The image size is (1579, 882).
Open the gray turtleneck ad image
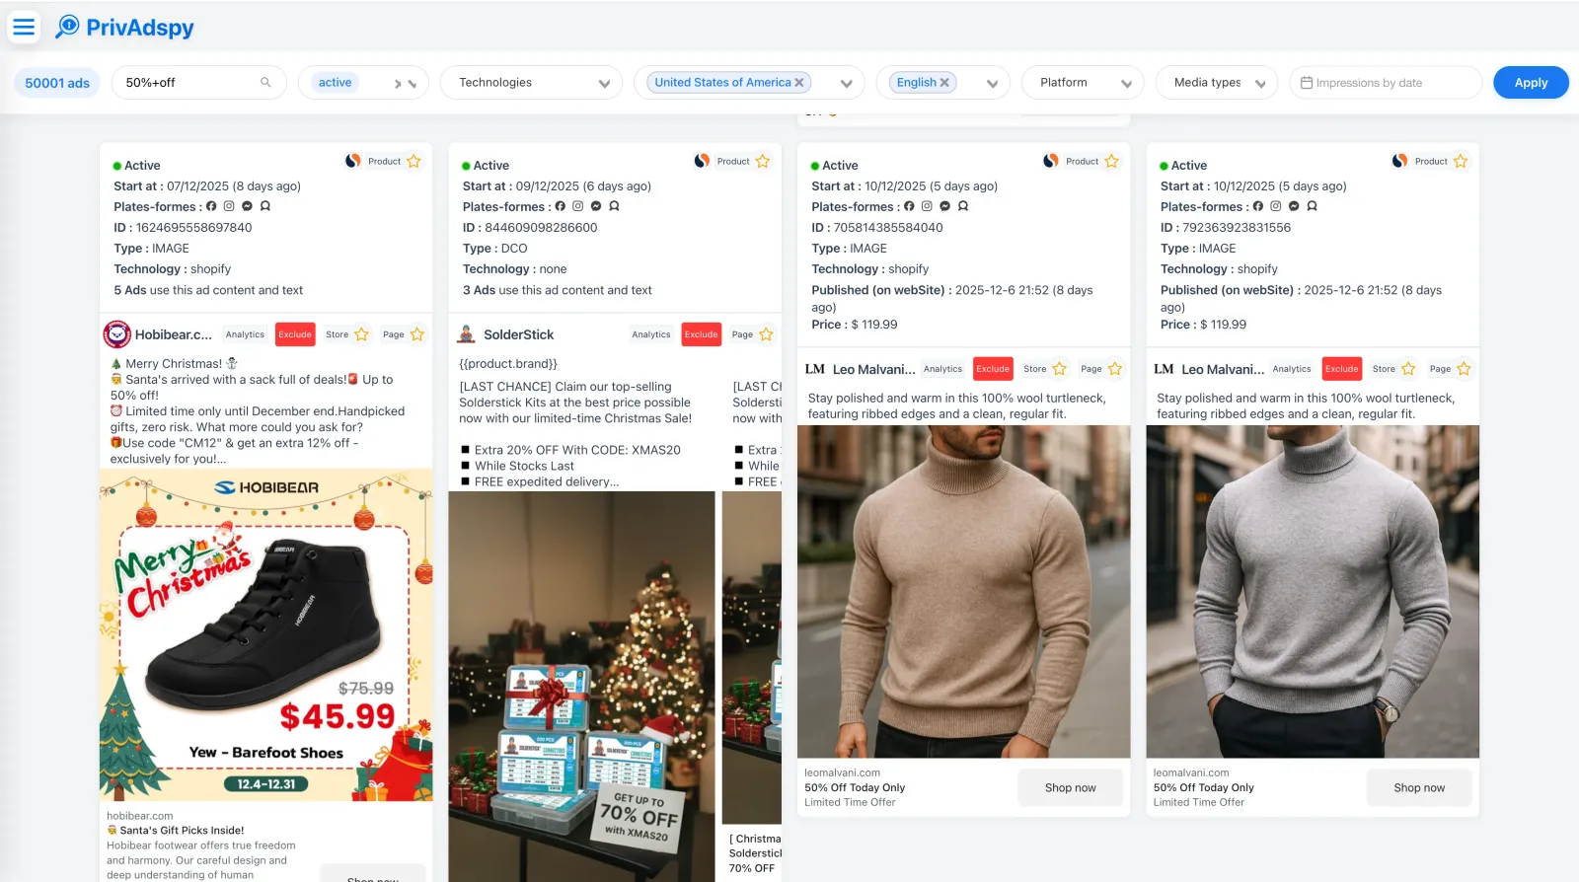coord(1313,592)
